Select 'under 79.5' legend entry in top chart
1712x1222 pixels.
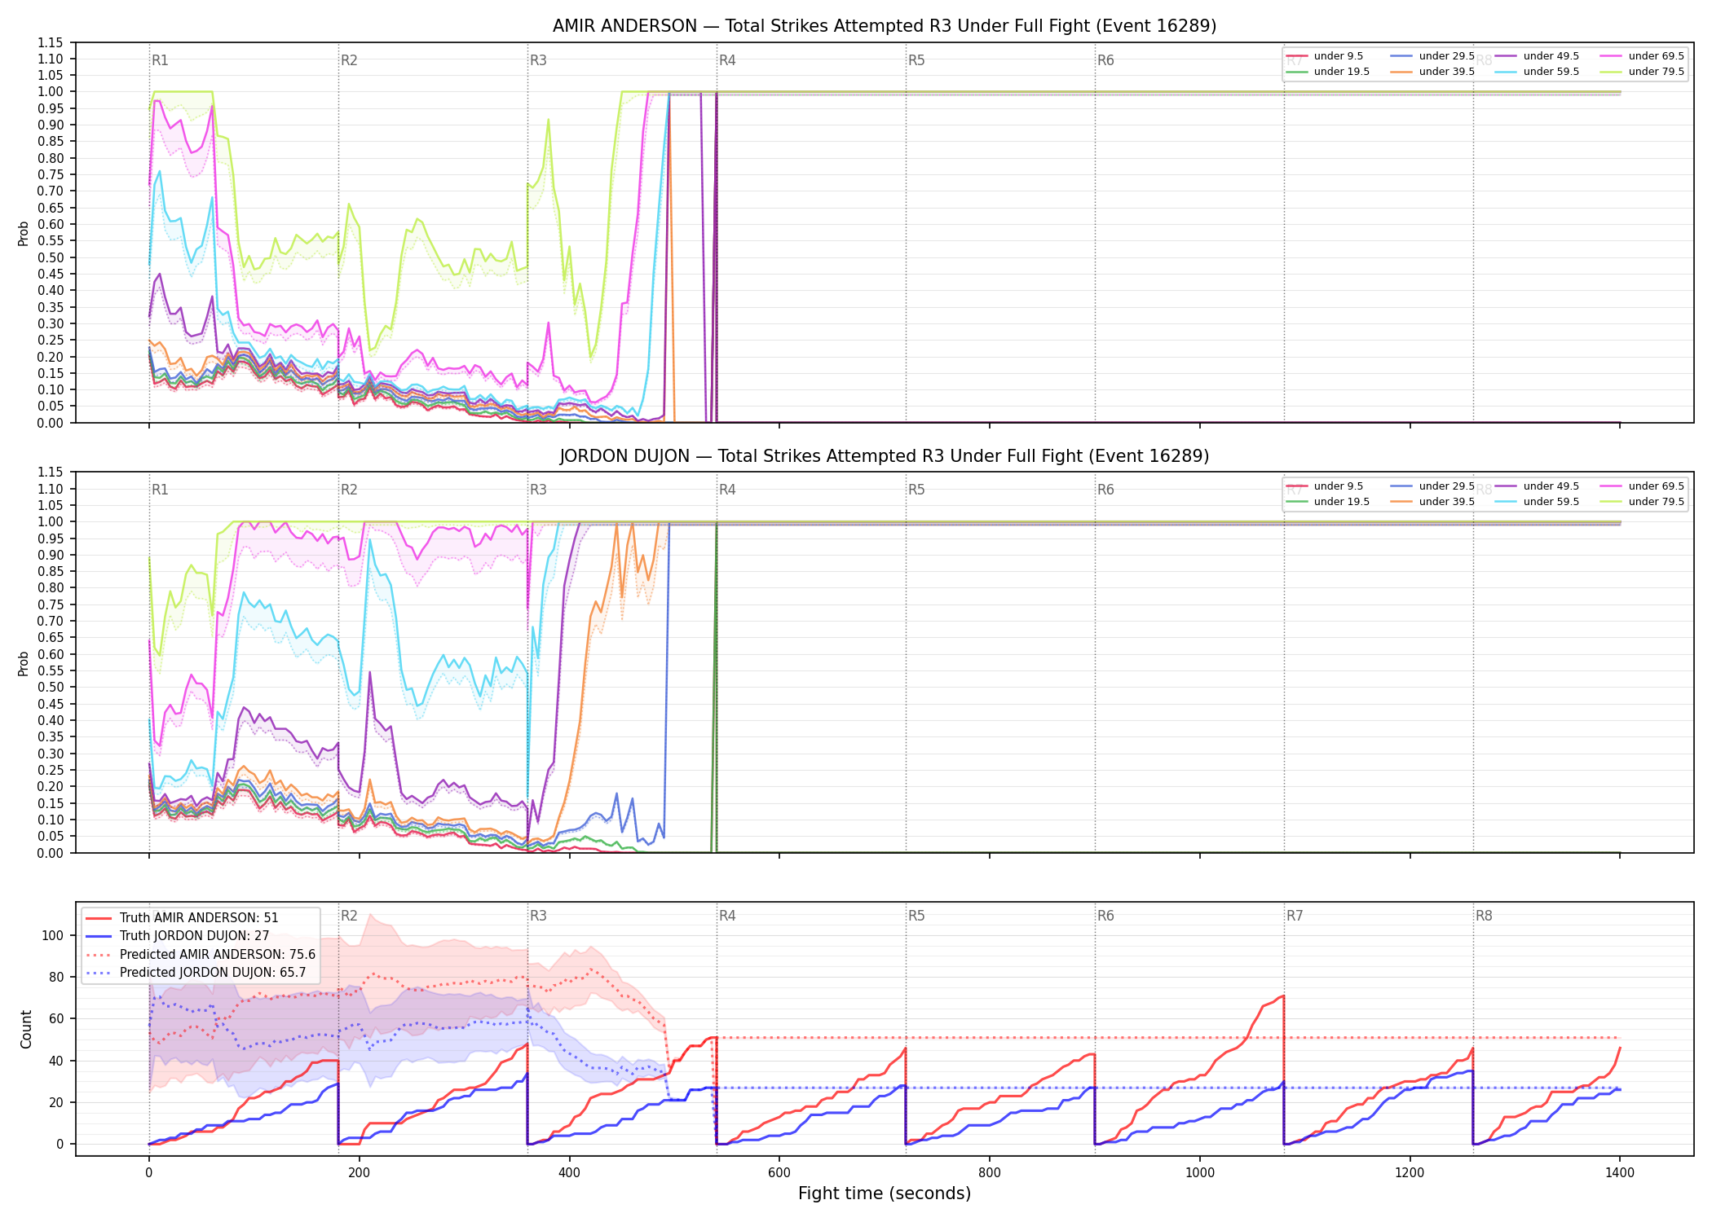click(x=1642, y=72)
